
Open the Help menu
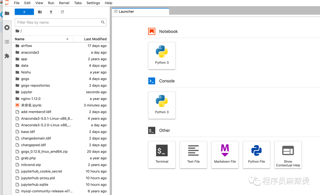point(108,3)
